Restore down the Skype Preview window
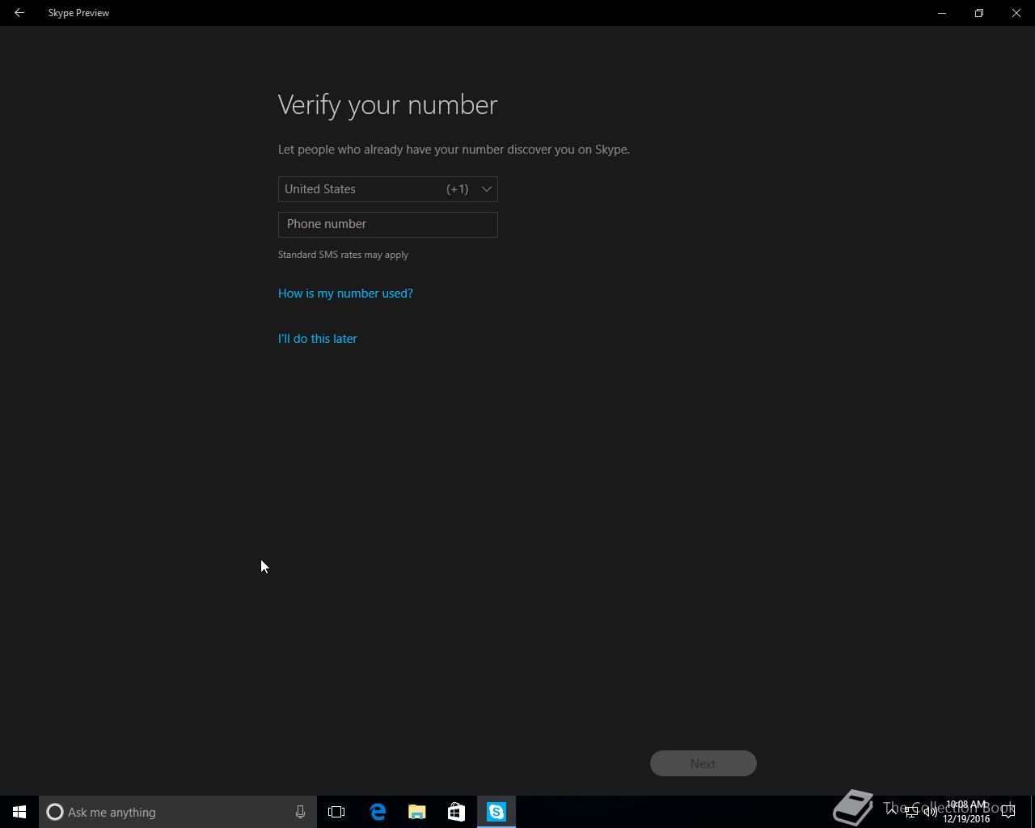 pyautogui.click(x=979, y=13)
